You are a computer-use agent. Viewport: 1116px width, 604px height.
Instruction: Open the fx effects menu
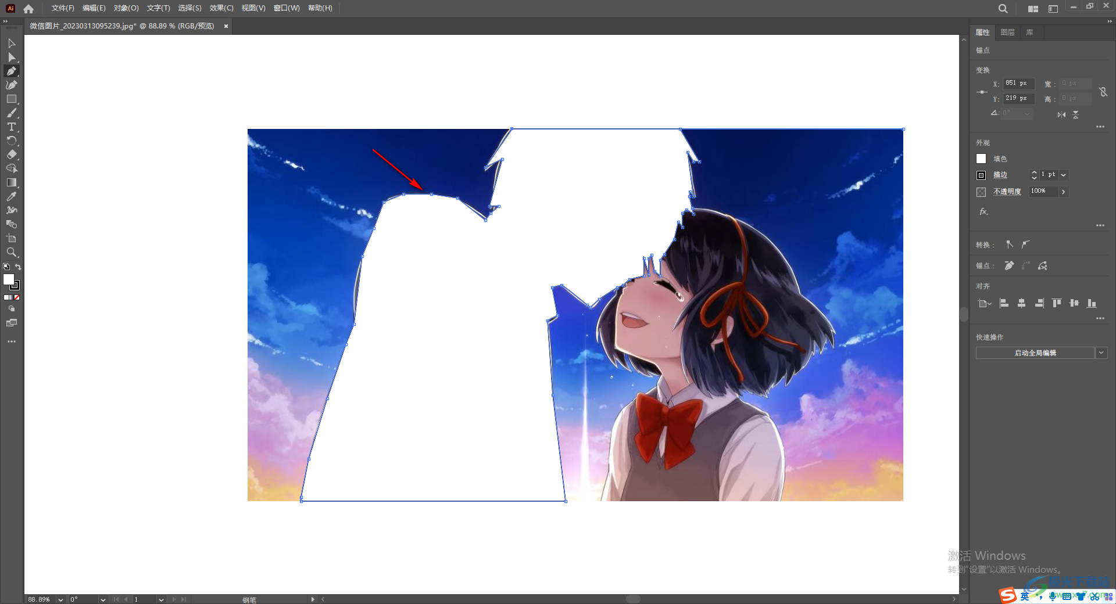point(983,212)
